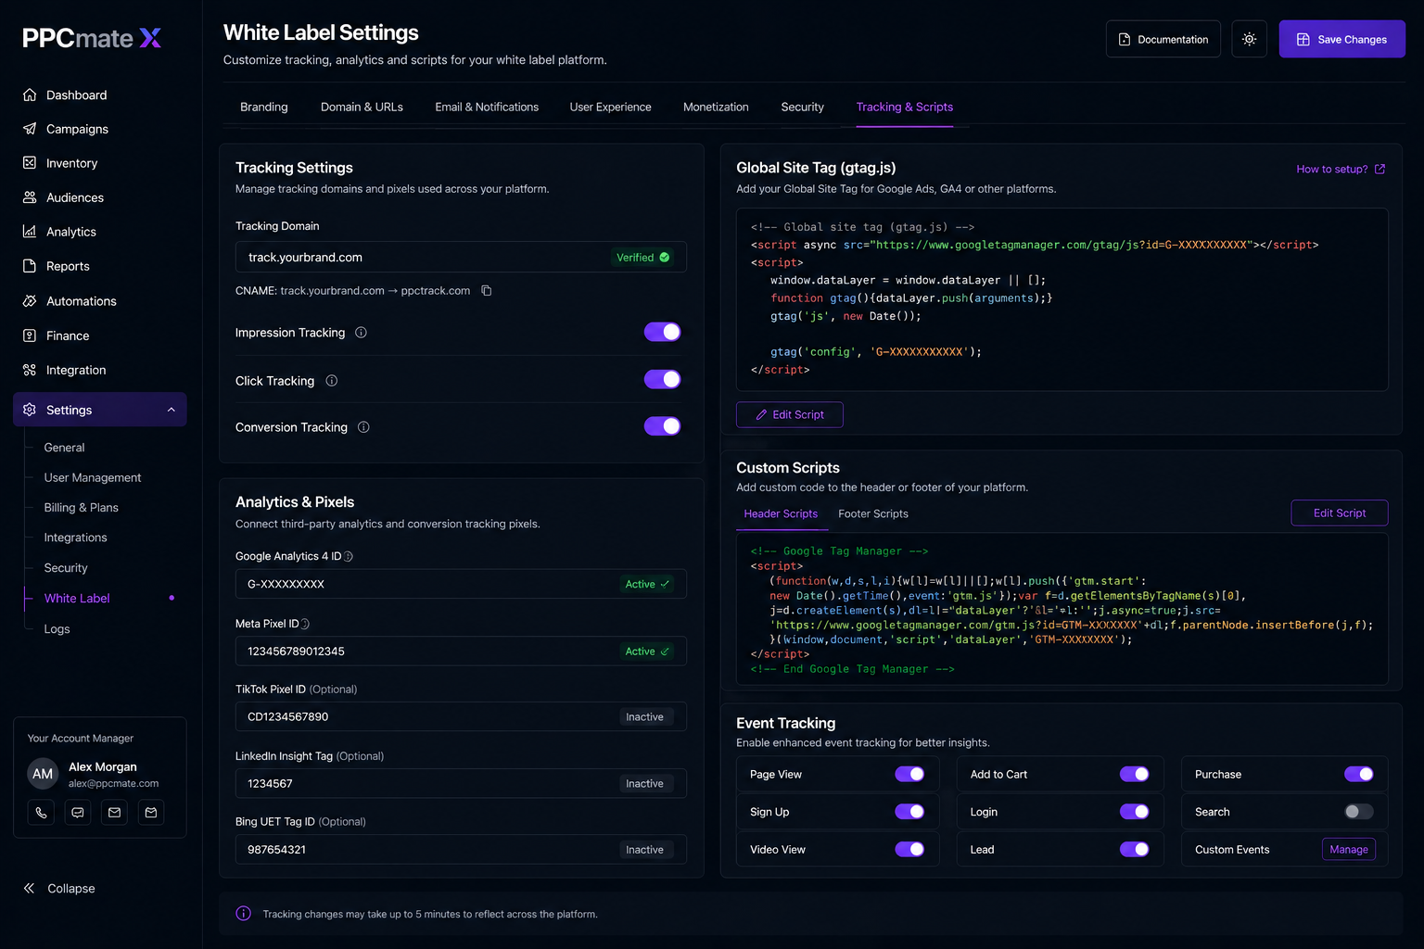The height and width of the screenshot is (949, 1424).
Task: Click Edit Script in Custom Scripts
Action: (x=1340, y=513)
